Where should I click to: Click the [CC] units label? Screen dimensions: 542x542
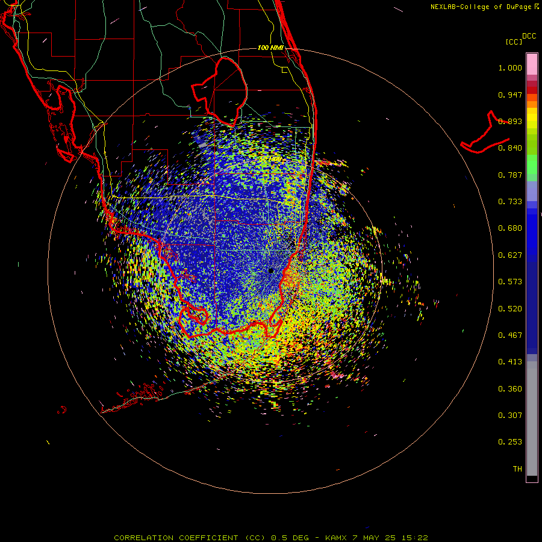pos(514,42)
